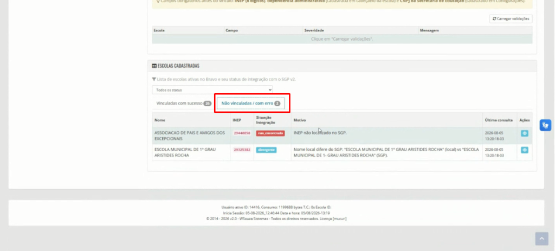Click the Última consulta column header

(499, 120)
